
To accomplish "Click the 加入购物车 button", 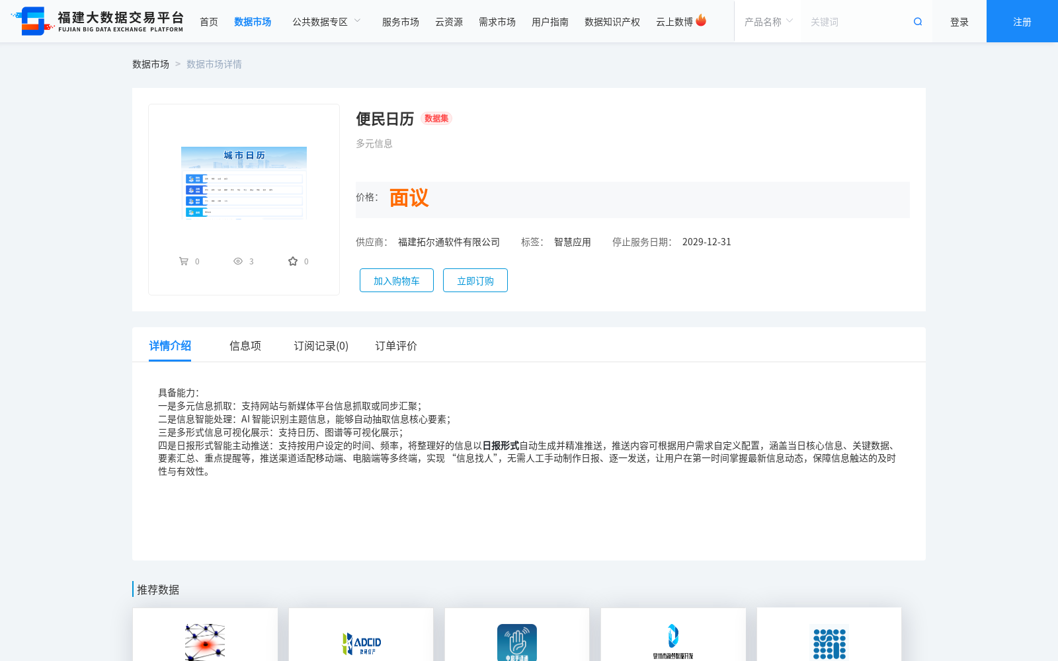I will coord(397,280).
